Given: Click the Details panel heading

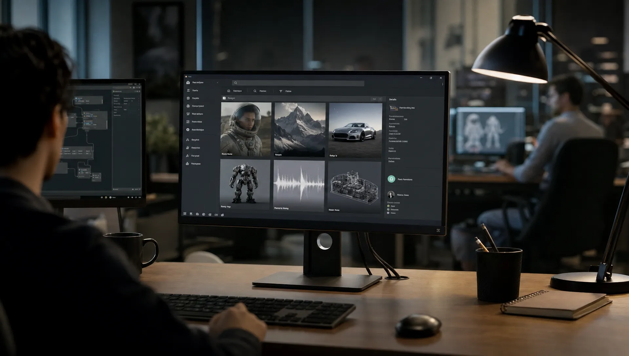Looking at the screenshot, I should click(393, 99).
